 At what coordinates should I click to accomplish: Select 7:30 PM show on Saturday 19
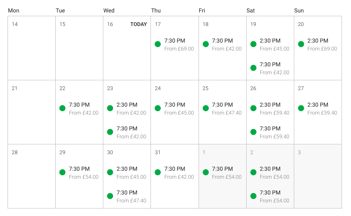(x=270, y=68)
